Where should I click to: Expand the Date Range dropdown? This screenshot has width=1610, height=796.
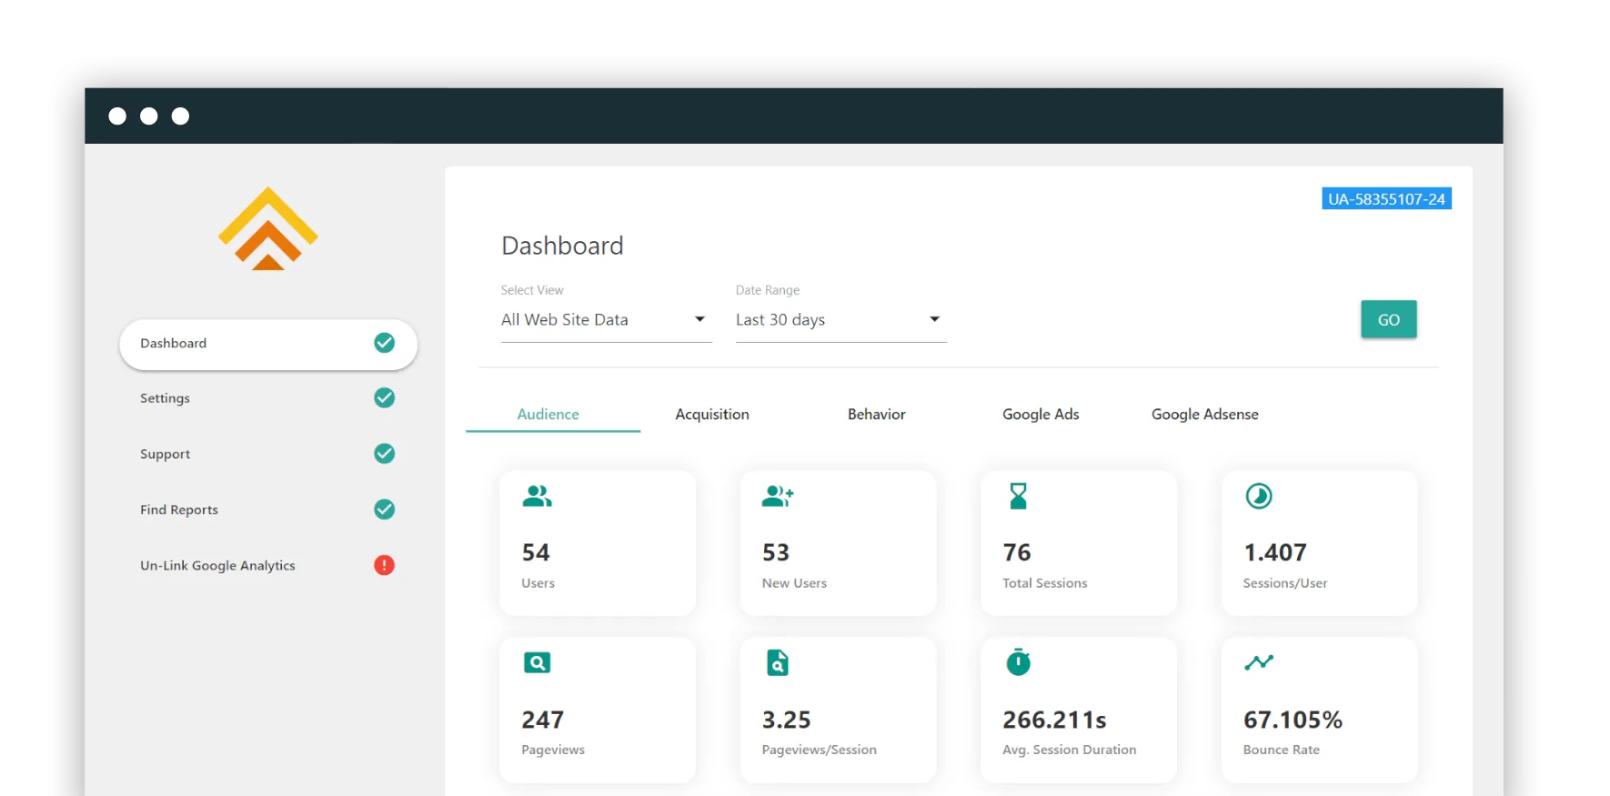[840, 320]
